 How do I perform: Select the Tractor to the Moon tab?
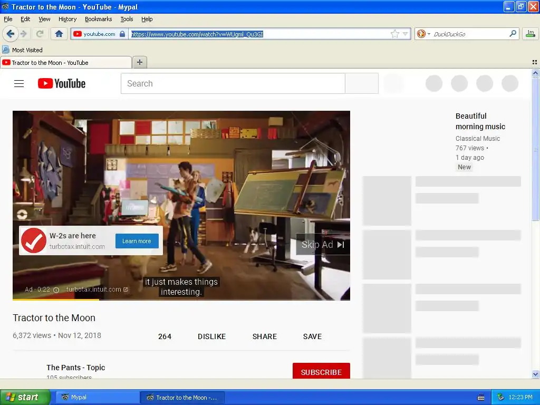coord(66,62)
